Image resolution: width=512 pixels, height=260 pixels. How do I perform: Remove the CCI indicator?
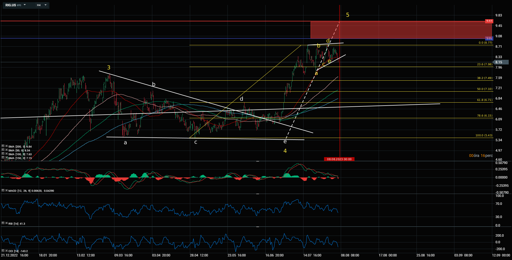click(6, 251)
